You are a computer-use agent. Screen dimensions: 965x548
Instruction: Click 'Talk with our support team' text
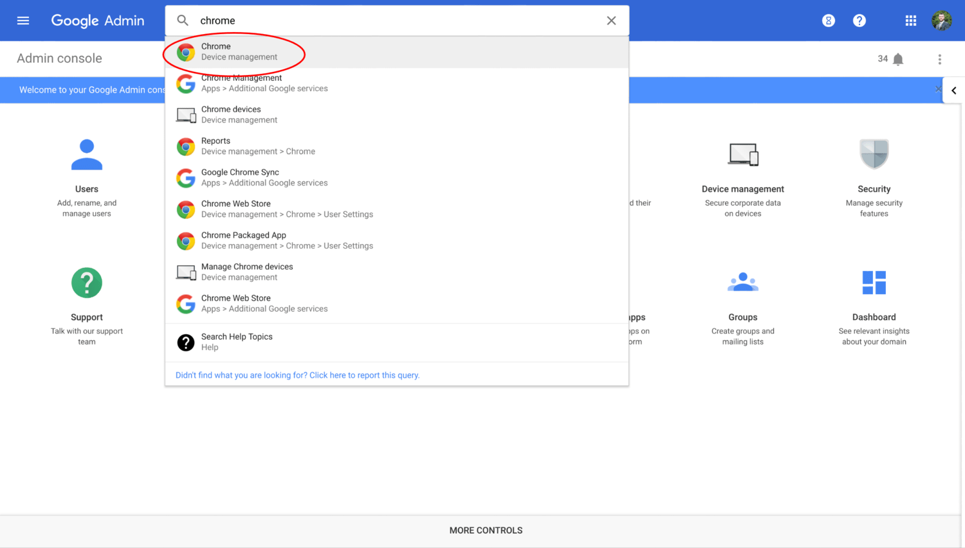click(x=87, y=337)
